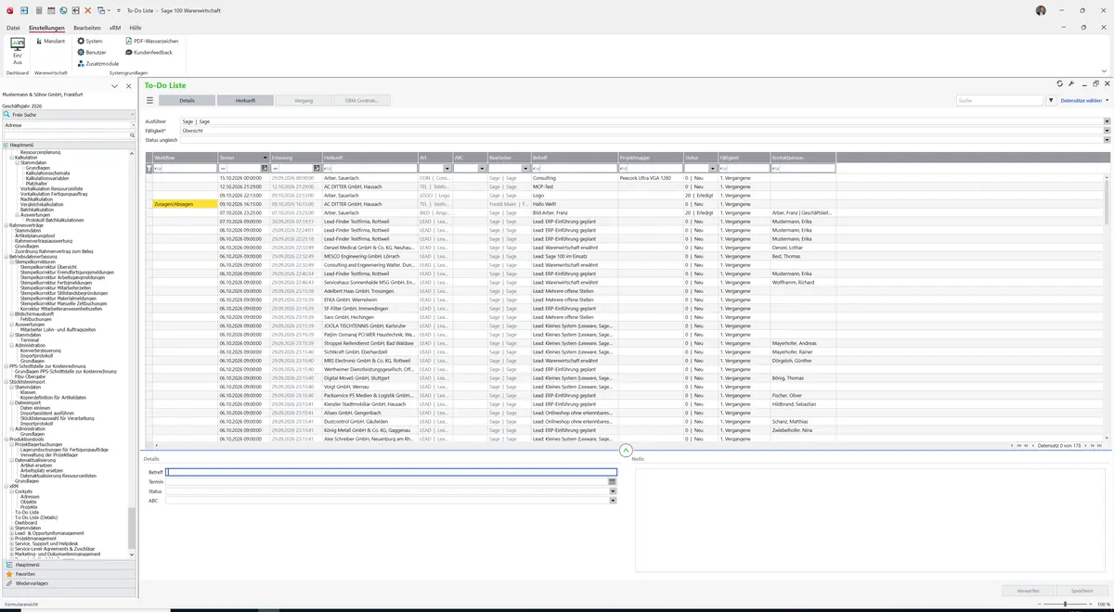1114x612 pixels.
Task: Click the Notiz text area
Action: (x=871, y=518)
